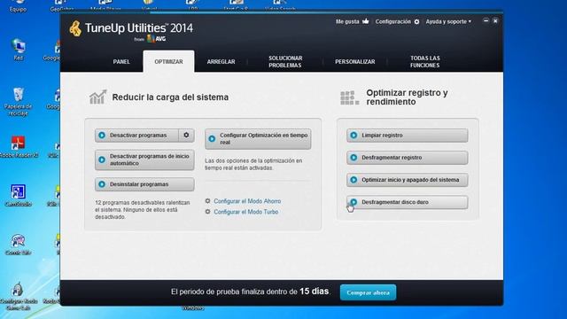Click the 12 programas desactivables status text
Screen dimensions: 567x319
[x=143, y=210]
